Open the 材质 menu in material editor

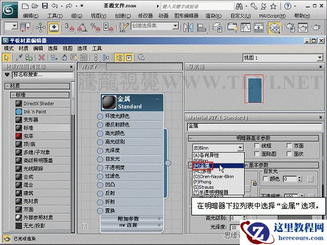(x=23, y=49)
